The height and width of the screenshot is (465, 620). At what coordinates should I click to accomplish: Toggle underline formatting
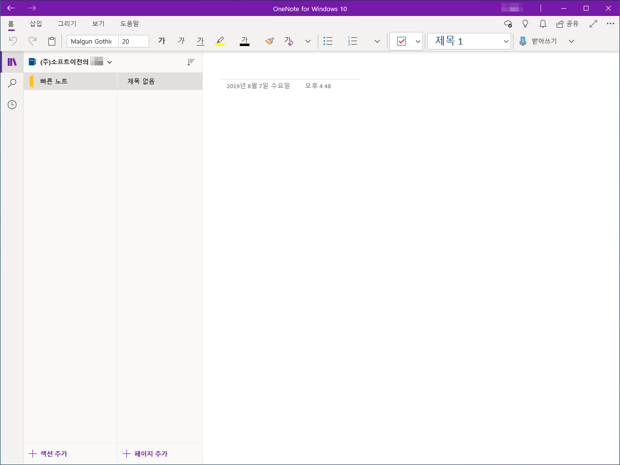[201, 41]
